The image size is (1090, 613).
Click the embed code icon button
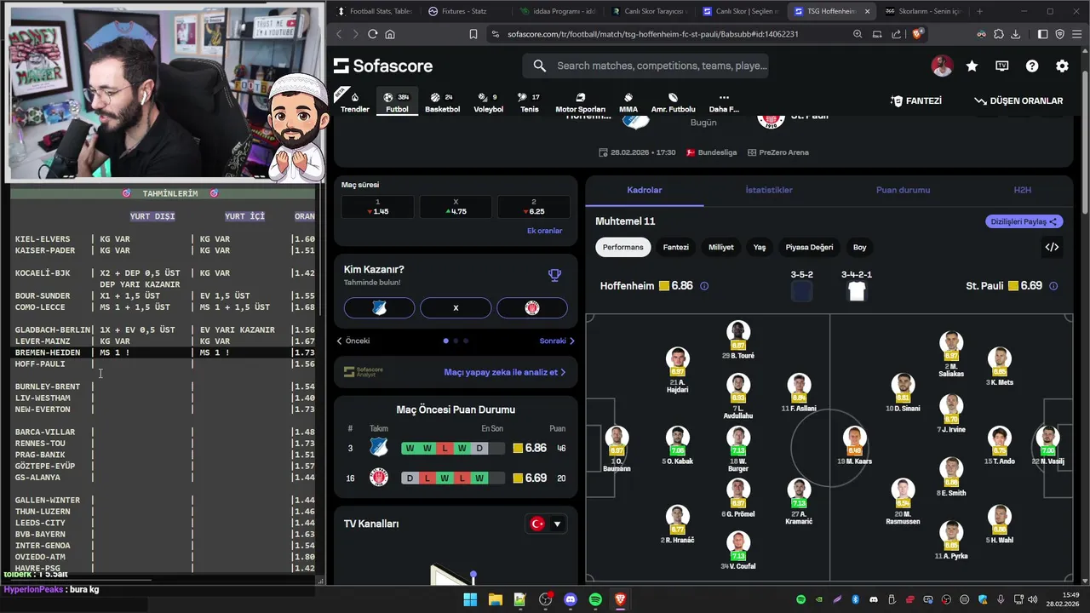coord(1053,247)
